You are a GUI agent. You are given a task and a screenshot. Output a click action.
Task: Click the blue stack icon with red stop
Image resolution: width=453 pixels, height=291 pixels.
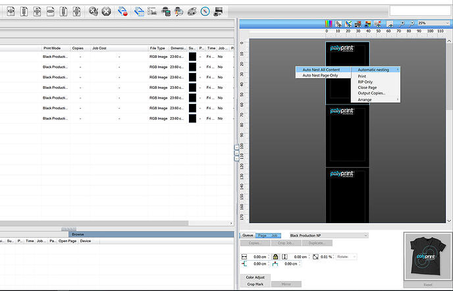122,12
